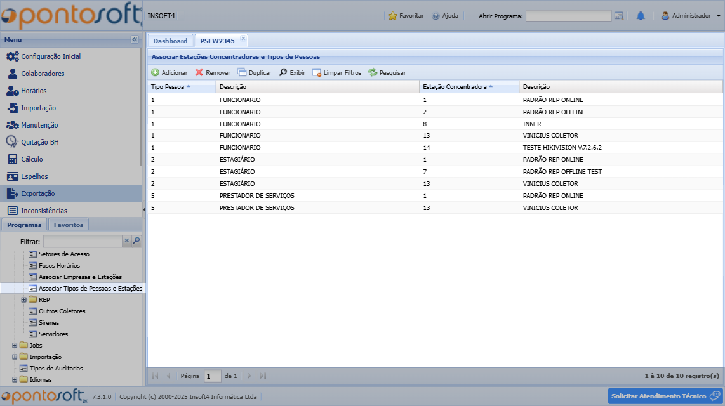Open the Administrador user dropdown
This screenshot has width=725, height=406.
pos(690,16)
